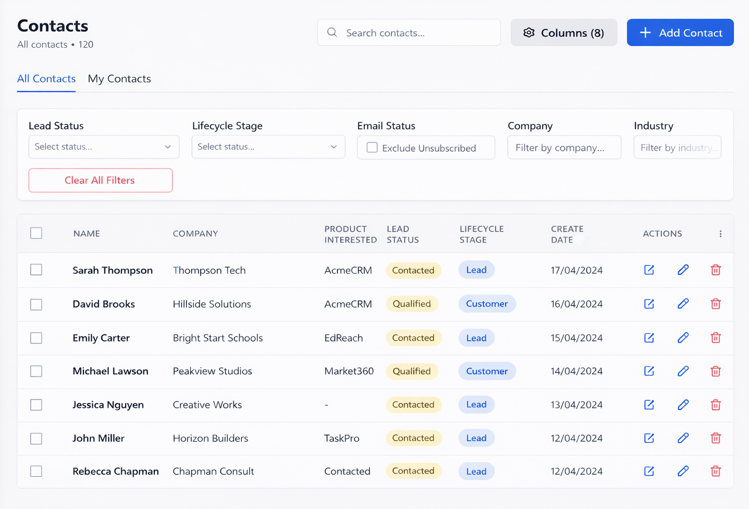The height and width of the screenshot is (509, 749).
Task: Open the Columns (8) settings gear
Action: (x=529, y=32)
